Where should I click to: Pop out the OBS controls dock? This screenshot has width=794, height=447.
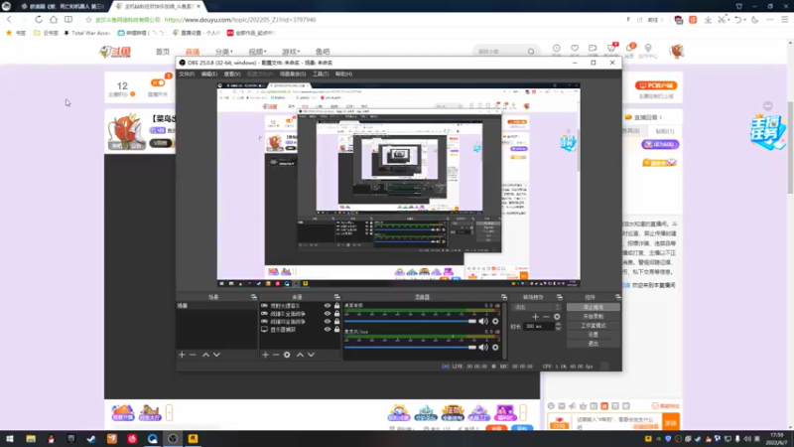point(617,297)
